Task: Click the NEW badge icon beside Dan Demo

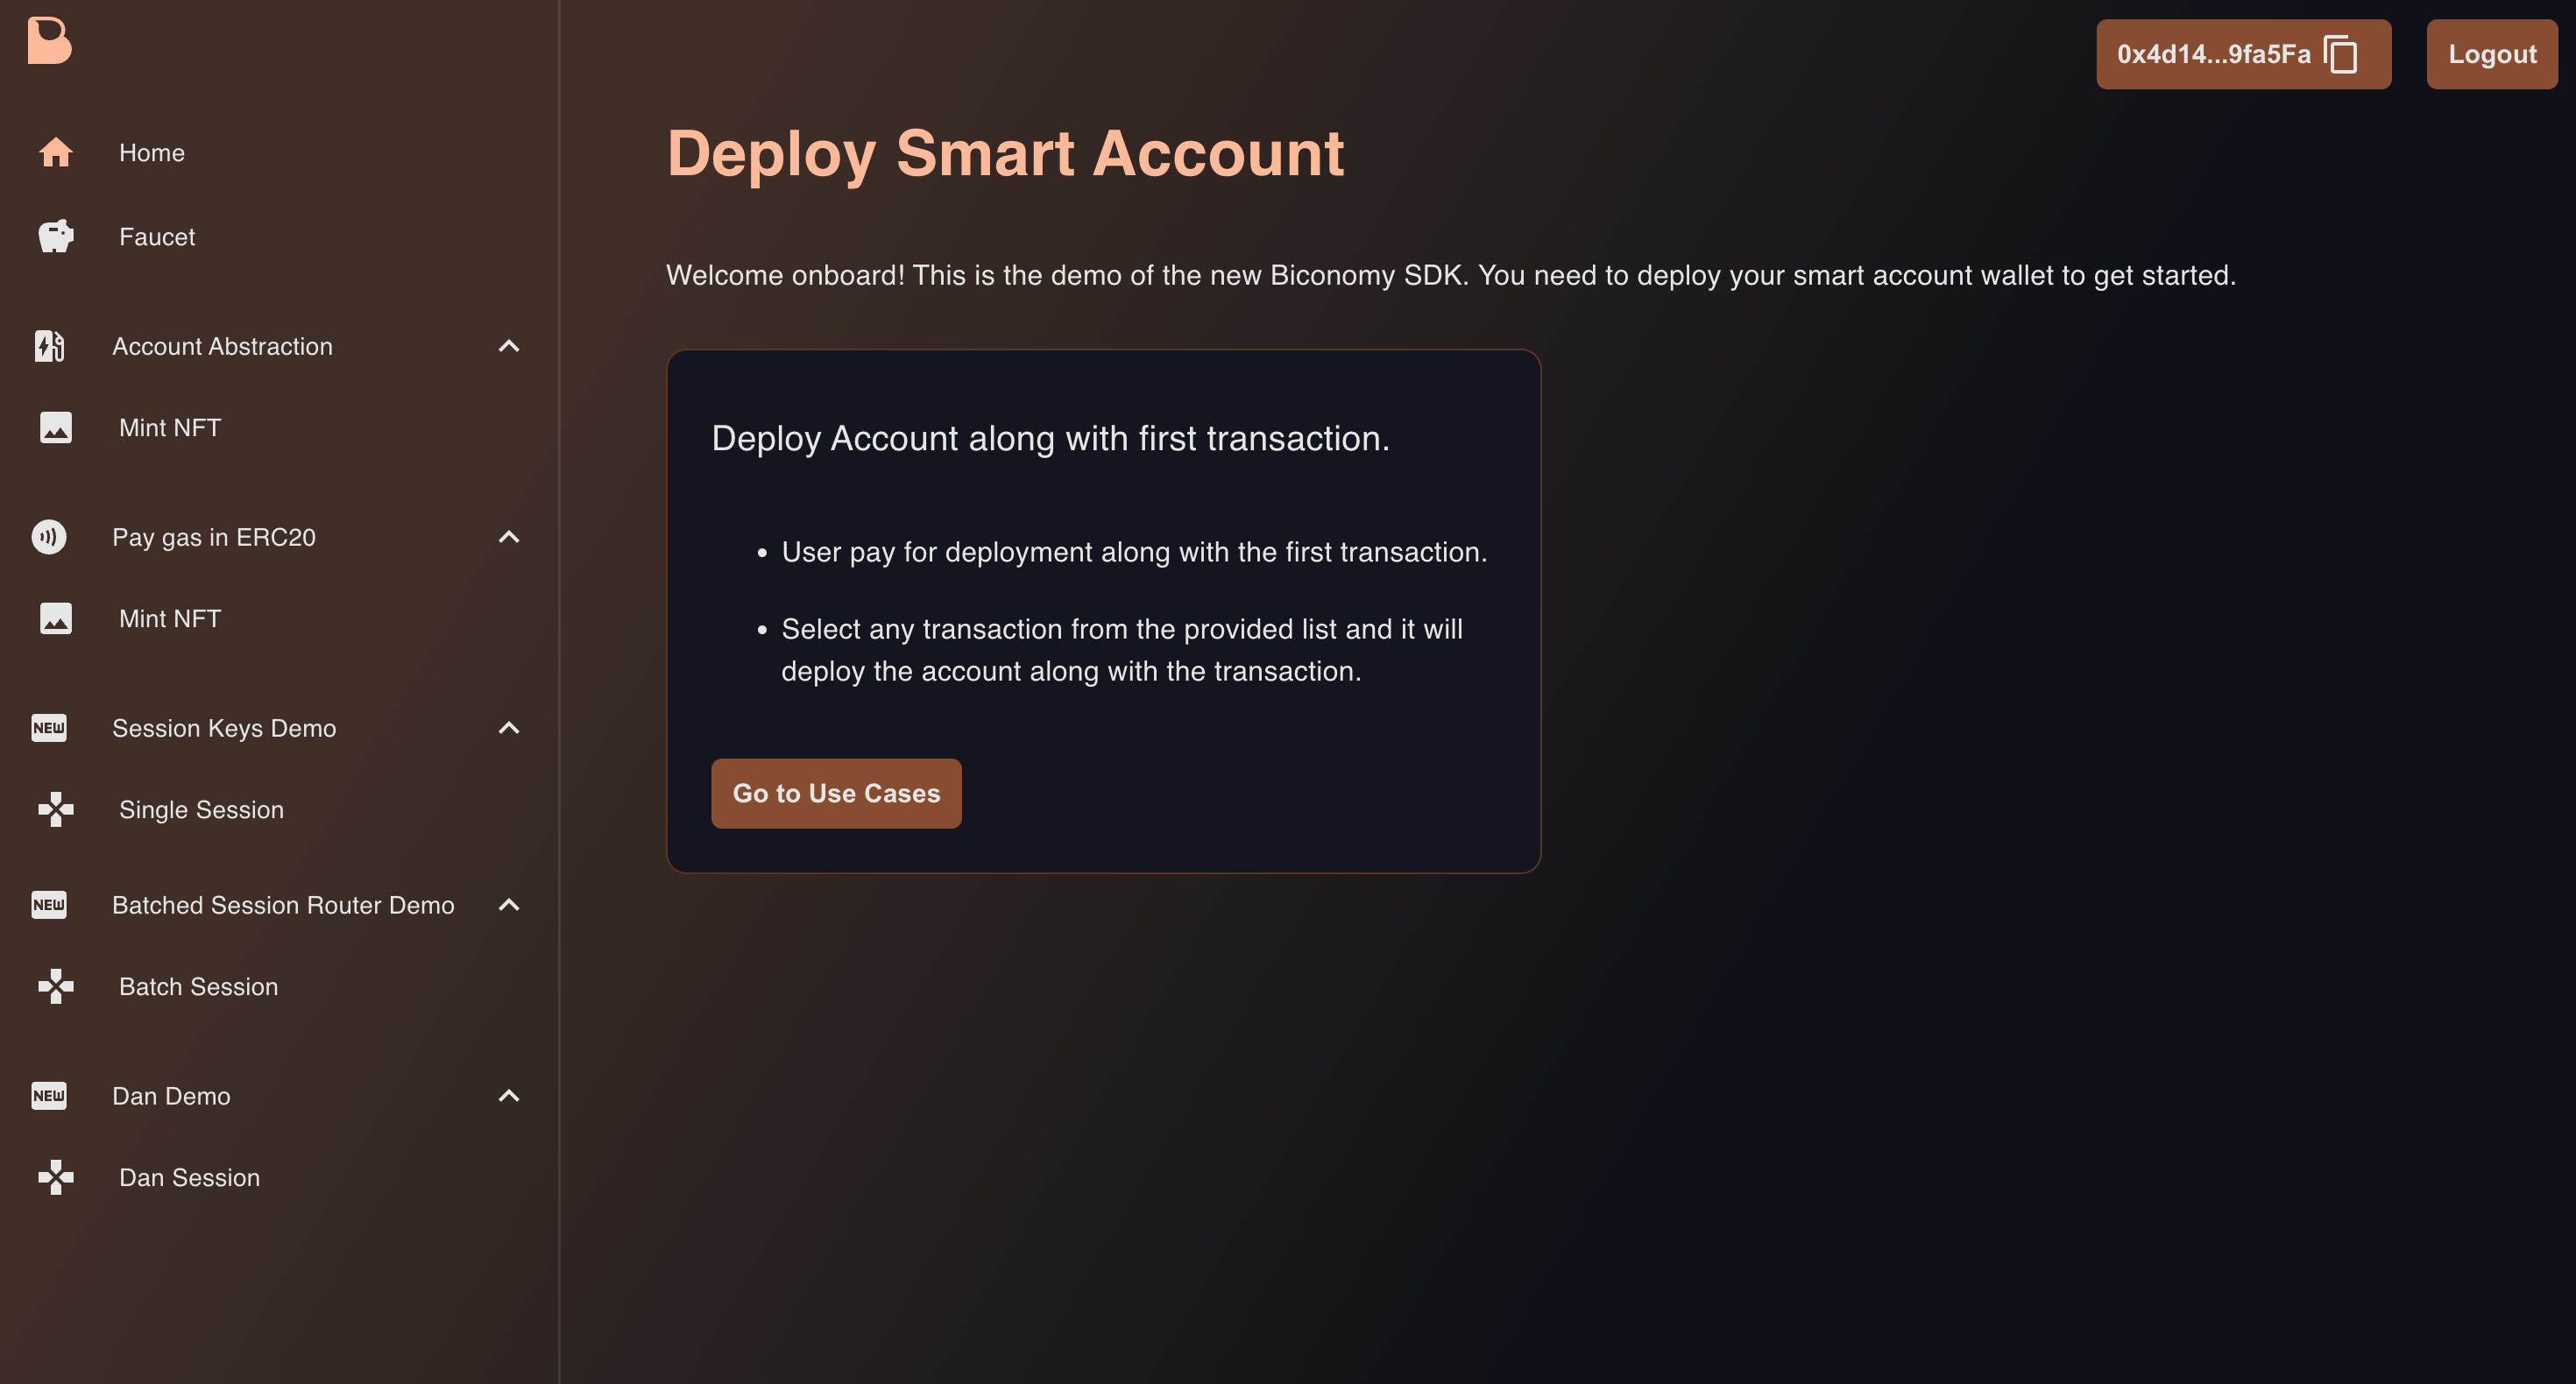Action: (x=49, y=1096)
